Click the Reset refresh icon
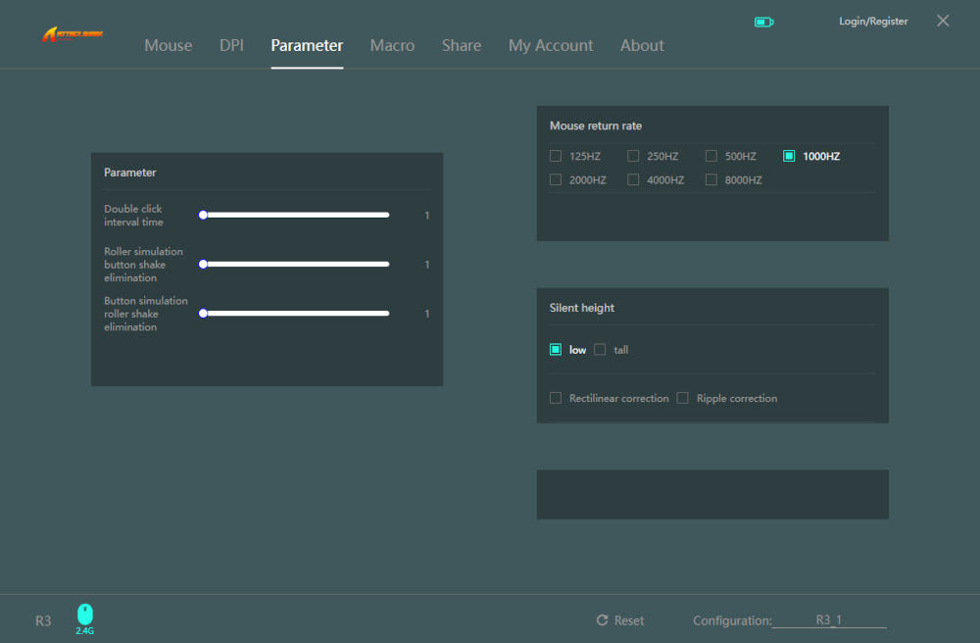The height and width of the screenshot is (643, 980). point(603,620)
